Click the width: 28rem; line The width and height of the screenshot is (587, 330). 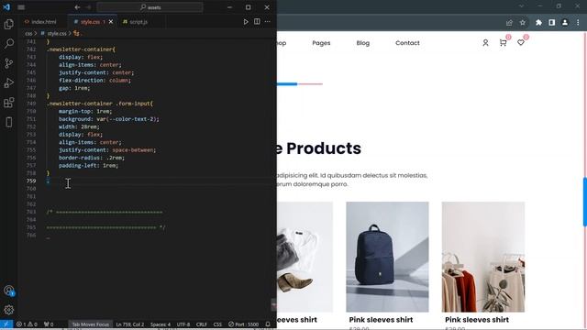[x=79, y=126]
